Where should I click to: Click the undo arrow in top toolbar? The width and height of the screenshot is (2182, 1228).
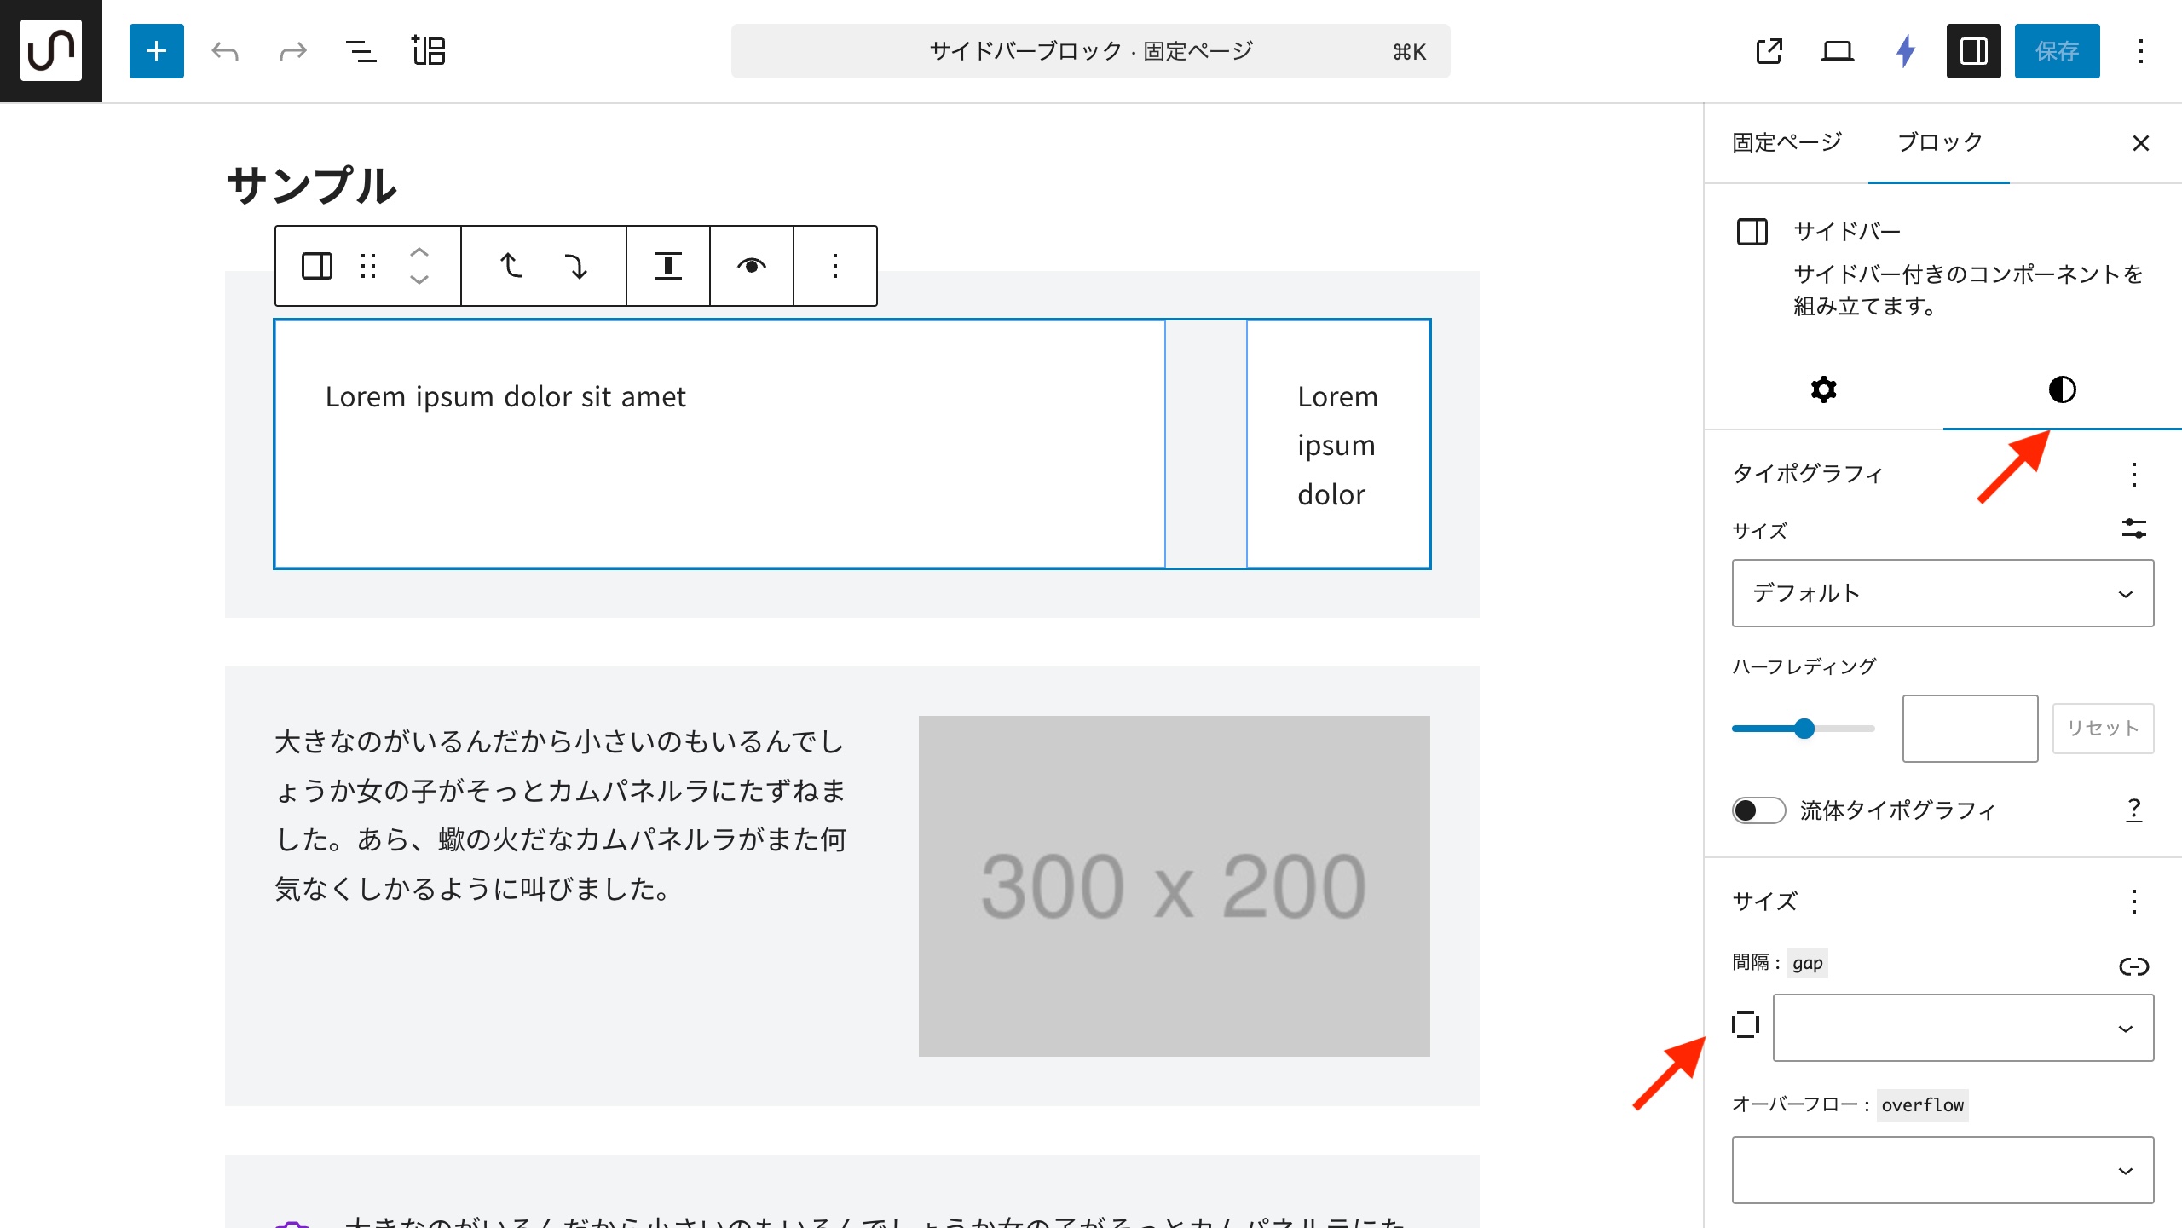tap(225, 51)
